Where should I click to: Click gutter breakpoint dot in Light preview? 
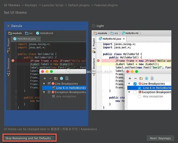pyautogui.click(x=98, y=61)
